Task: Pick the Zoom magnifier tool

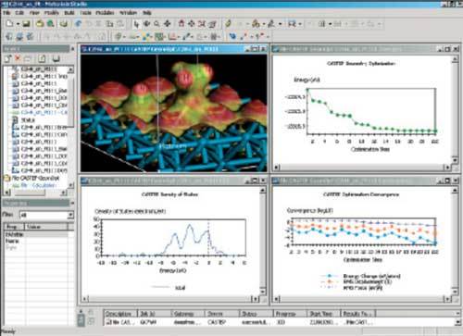Action: (x=156, y=23)
